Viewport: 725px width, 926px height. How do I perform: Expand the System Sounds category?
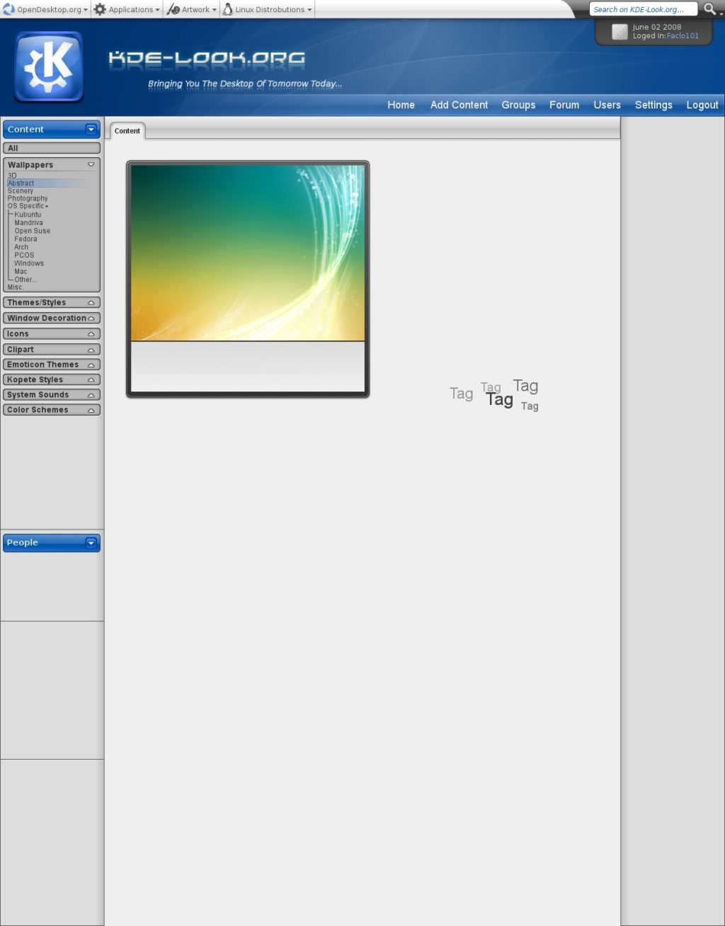(52, 394)
